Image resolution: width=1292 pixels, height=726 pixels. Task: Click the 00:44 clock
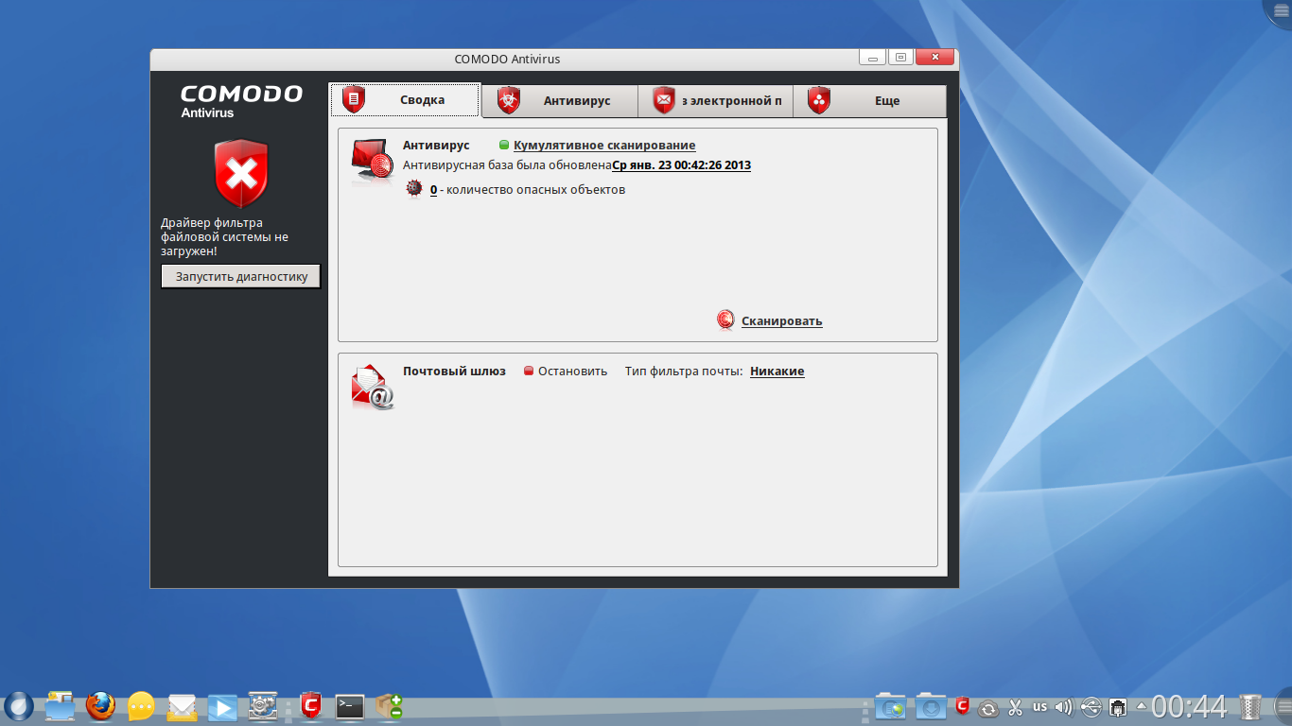click(x=1189, y=706)
